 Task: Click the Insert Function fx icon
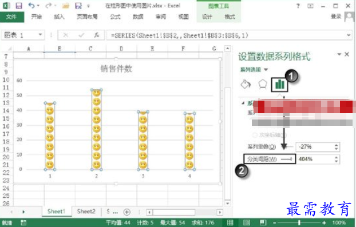tap(97, 35)
